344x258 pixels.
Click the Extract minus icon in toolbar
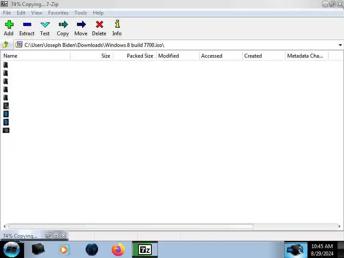(x=27, y=25)
